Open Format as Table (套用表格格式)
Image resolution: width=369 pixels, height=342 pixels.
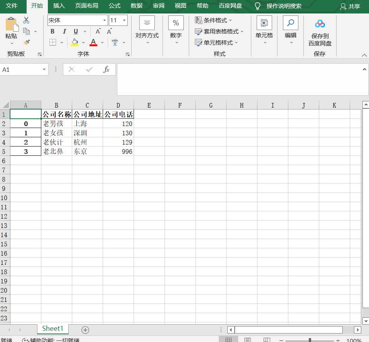(x=219, y=32)
